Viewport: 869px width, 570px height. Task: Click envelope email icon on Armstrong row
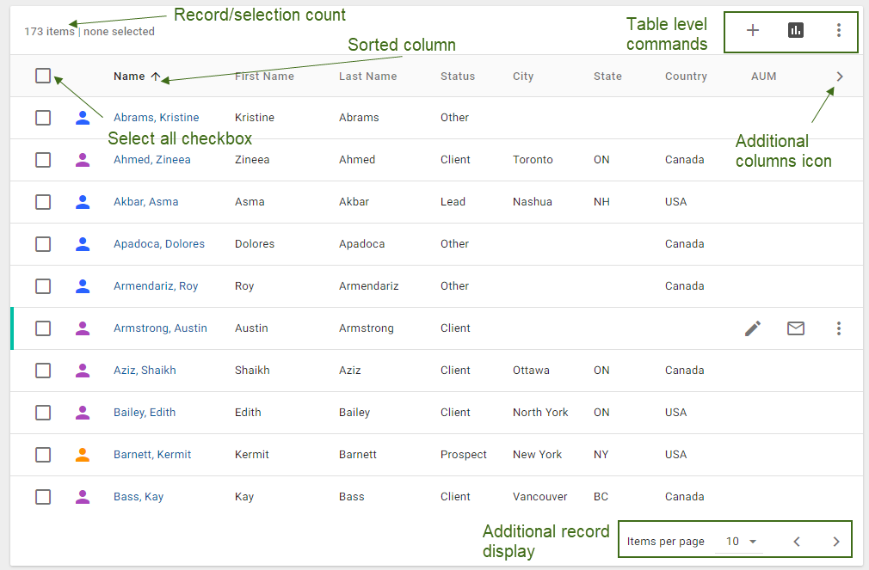click(x=796, y=328)
